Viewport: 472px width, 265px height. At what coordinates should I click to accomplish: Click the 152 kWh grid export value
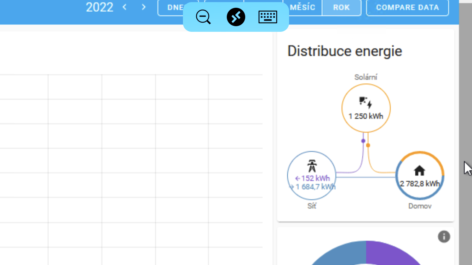click(x=312, y=178)
